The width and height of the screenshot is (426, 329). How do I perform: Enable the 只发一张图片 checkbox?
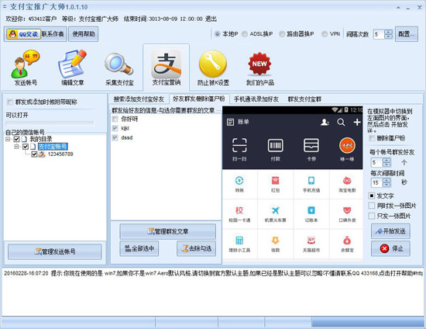click(x=371, y=216)
